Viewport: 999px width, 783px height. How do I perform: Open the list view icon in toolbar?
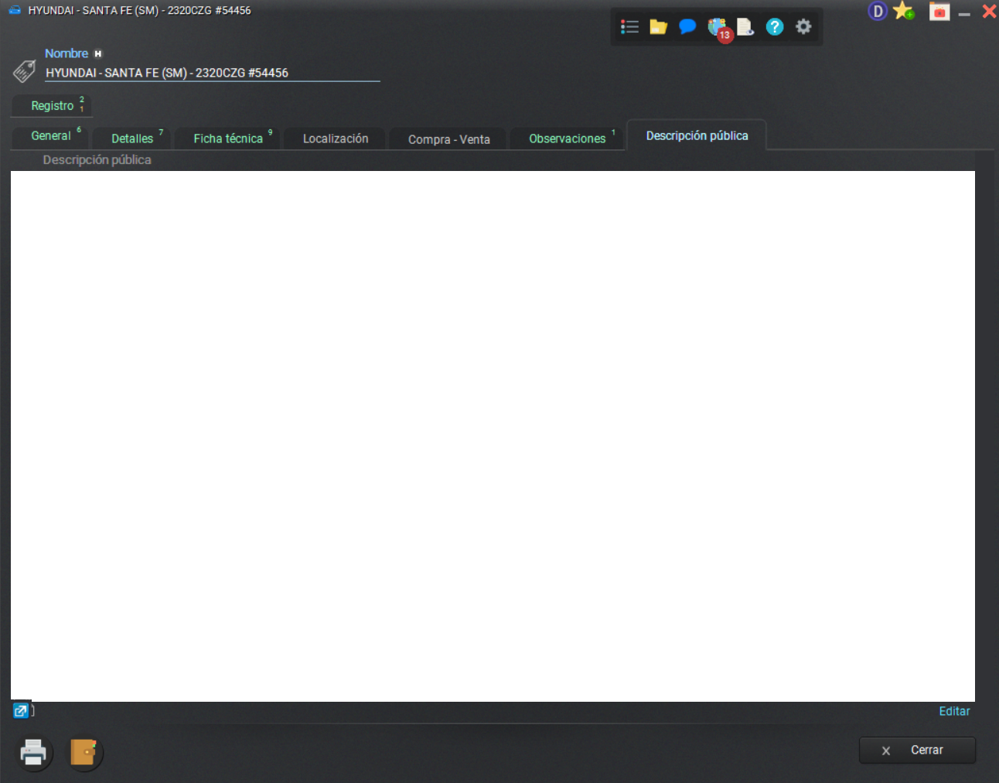click(629, 26)
